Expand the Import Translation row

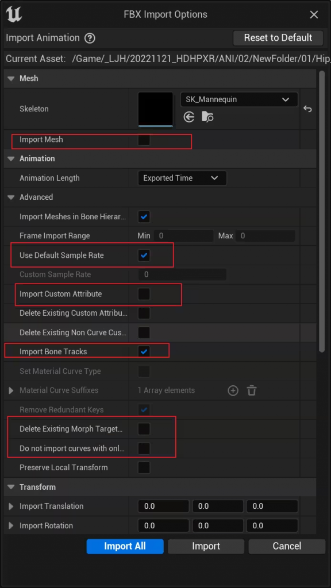(11, 506)
